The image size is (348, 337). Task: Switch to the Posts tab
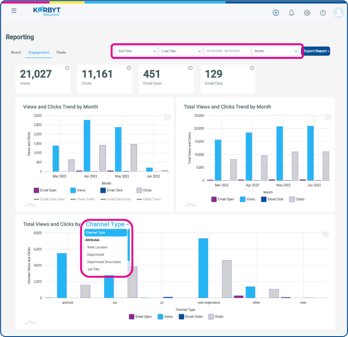pos(61,52)
